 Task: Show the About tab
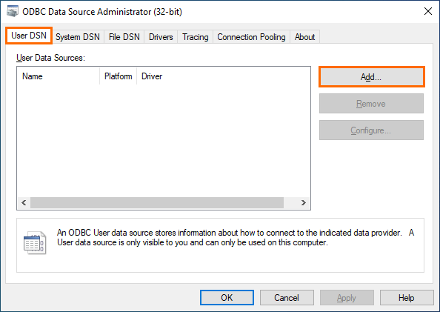click(x=304, y=37)
